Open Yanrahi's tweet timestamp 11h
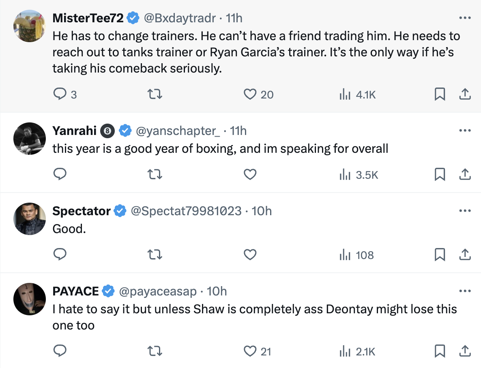The image size is (481, 368). pyautogui.click(x=238, y=131)
